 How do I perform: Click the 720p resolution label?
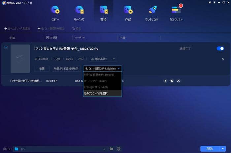pyautogui.click(x=57, y=59)
